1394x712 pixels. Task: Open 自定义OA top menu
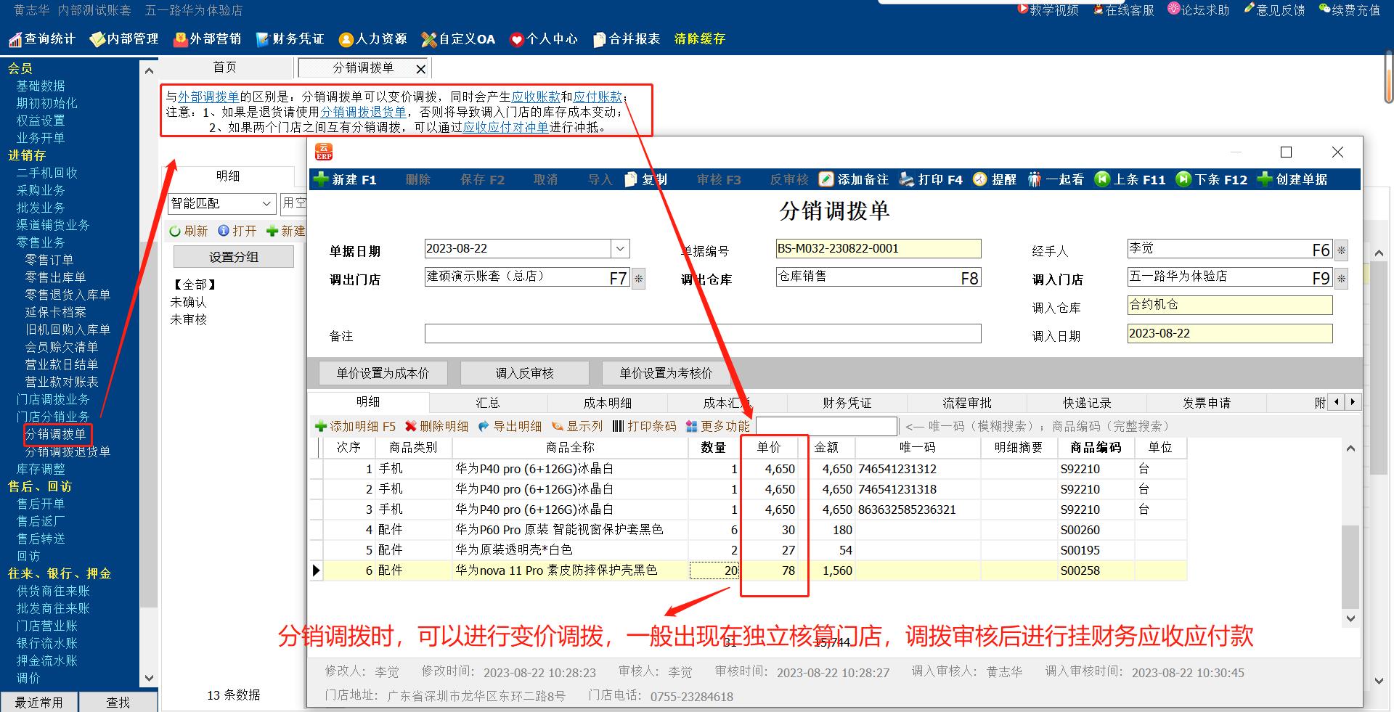click(459, 39)
